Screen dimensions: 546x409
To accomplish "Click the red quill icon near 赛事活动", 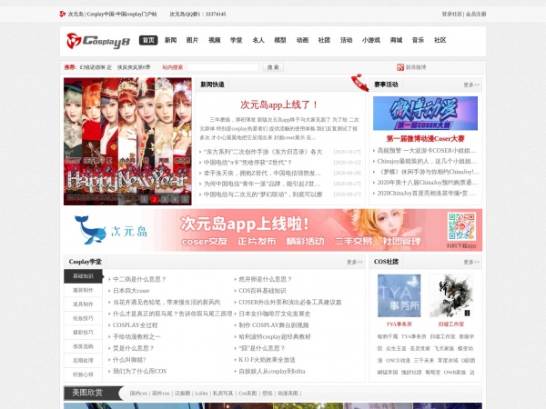I will [x=359, y=84].
